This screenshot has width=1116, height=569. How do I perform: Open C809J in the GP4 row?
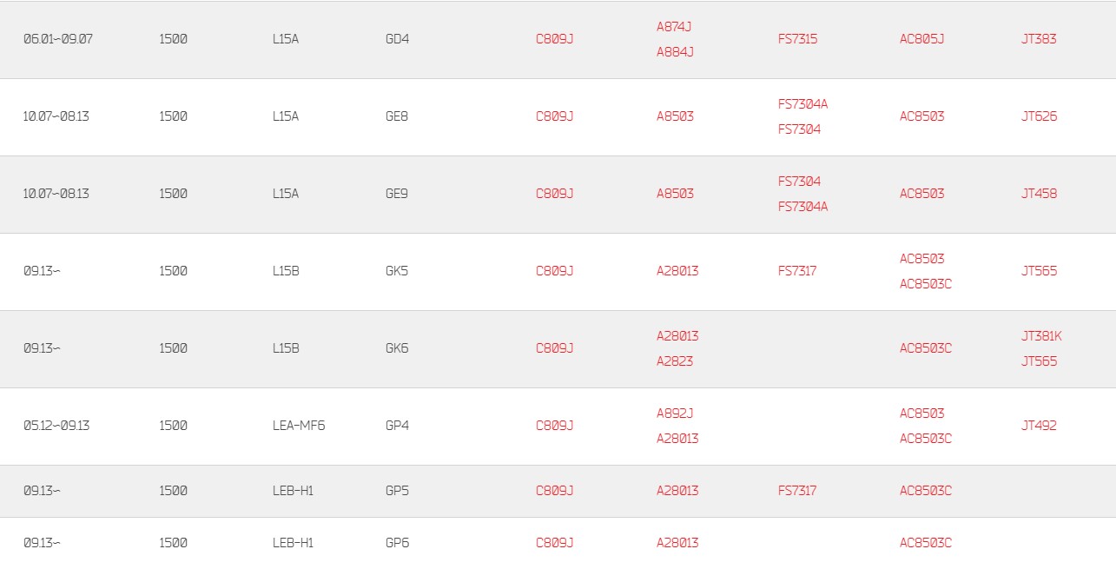[x=554, y=426]
